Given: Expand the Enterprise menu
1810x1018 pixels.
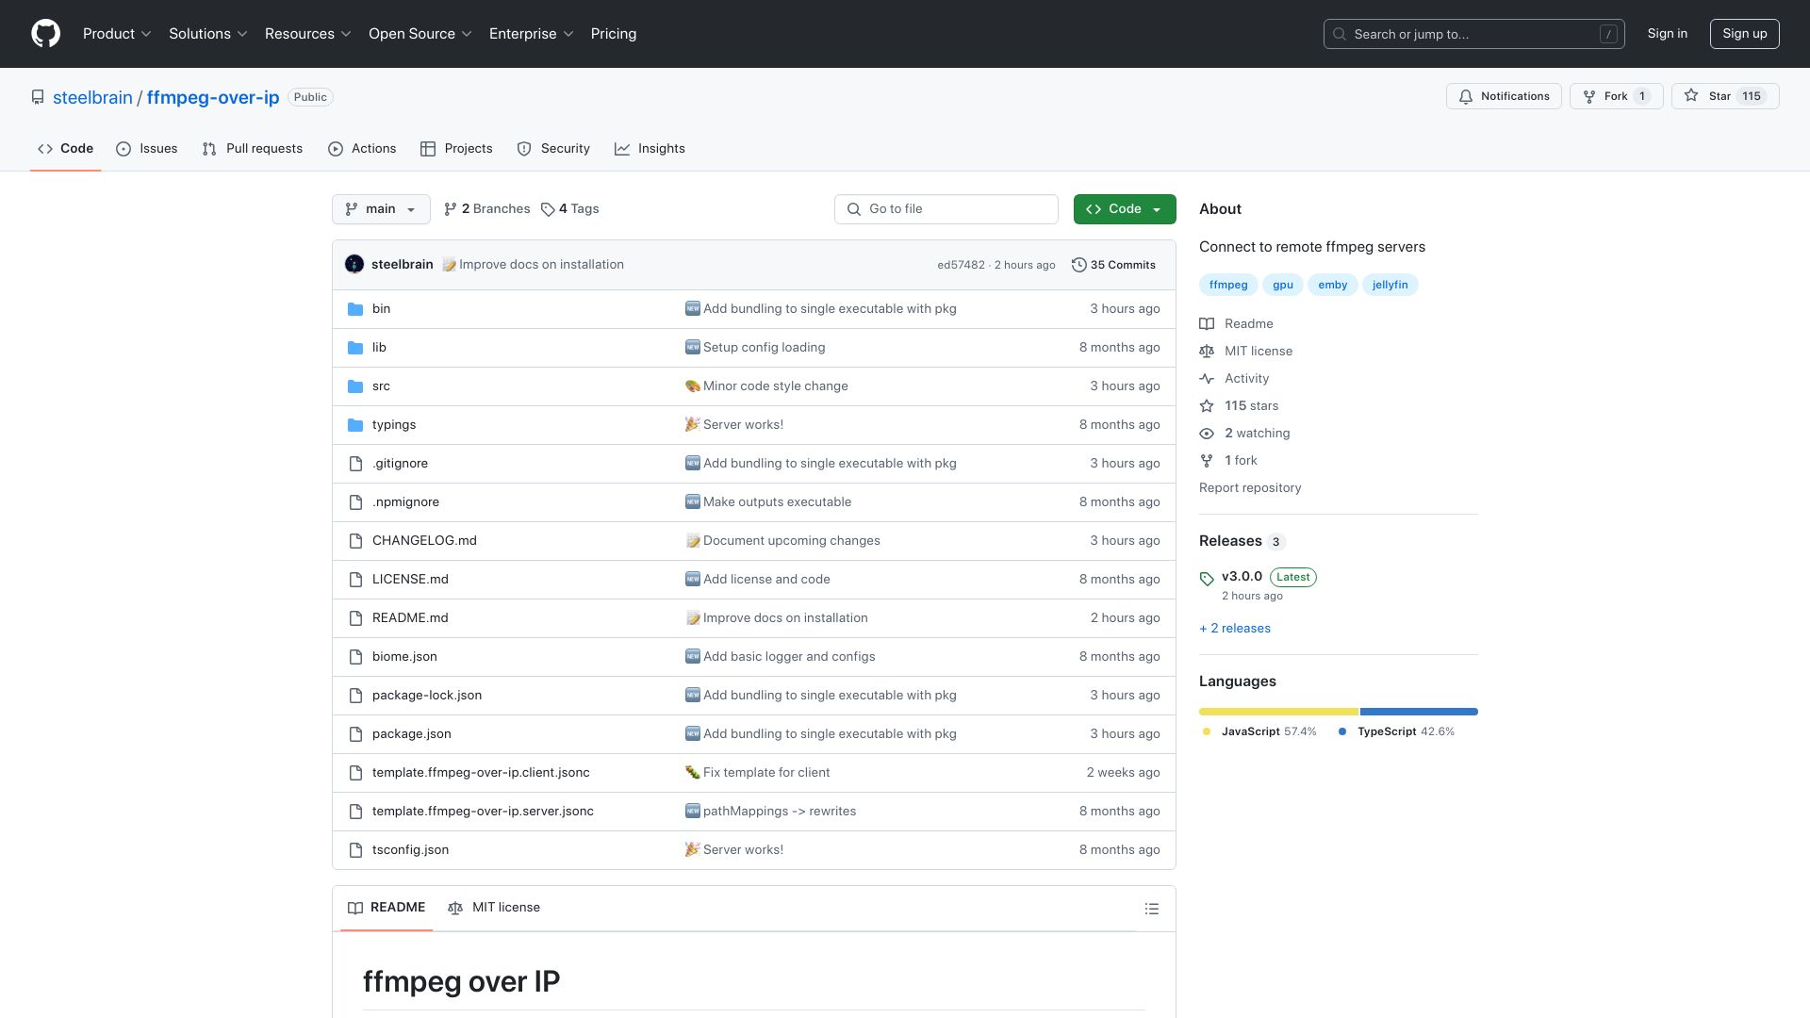Looking at the screenshot, I should pos(532,34).
